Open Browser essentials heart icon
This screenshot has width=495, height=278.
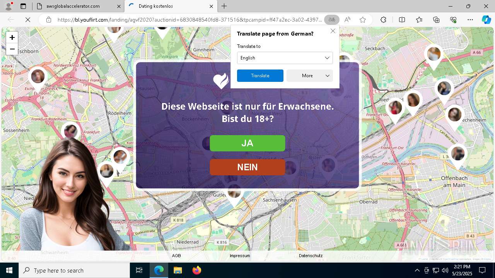click(x=454, y=20)
